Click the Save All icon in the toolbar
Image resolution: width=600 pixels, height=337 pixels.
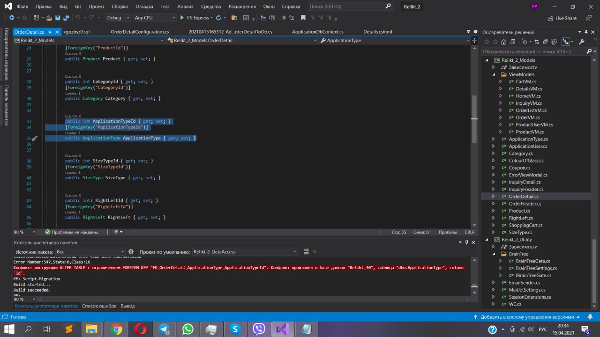[66, 18]
